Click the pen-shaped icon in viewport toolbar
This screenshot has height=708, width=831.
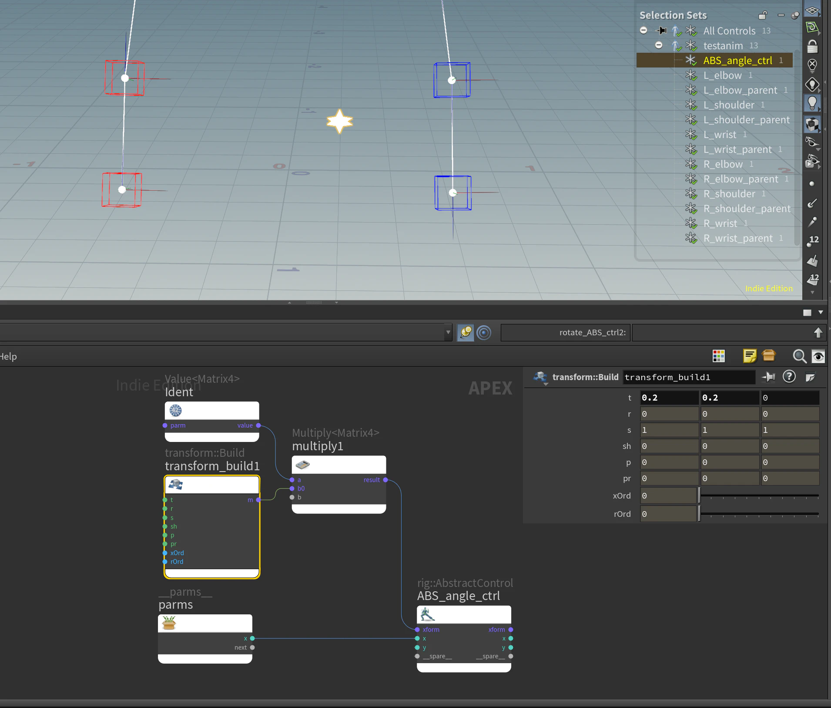812,222
